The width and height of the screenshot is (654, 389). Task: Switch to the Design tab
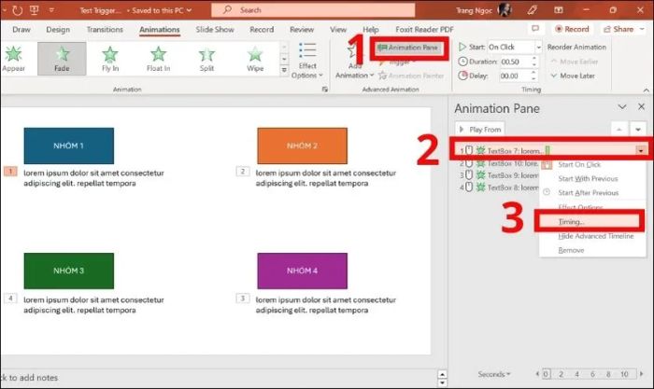[58, 30]
